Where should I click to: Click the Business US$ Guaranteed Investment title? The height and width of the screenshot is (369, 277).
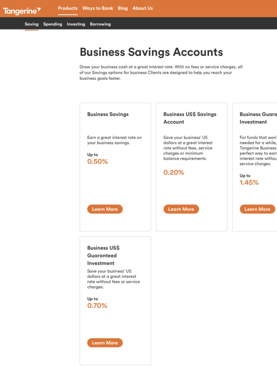pyautogui.click(x=103, y=255)
